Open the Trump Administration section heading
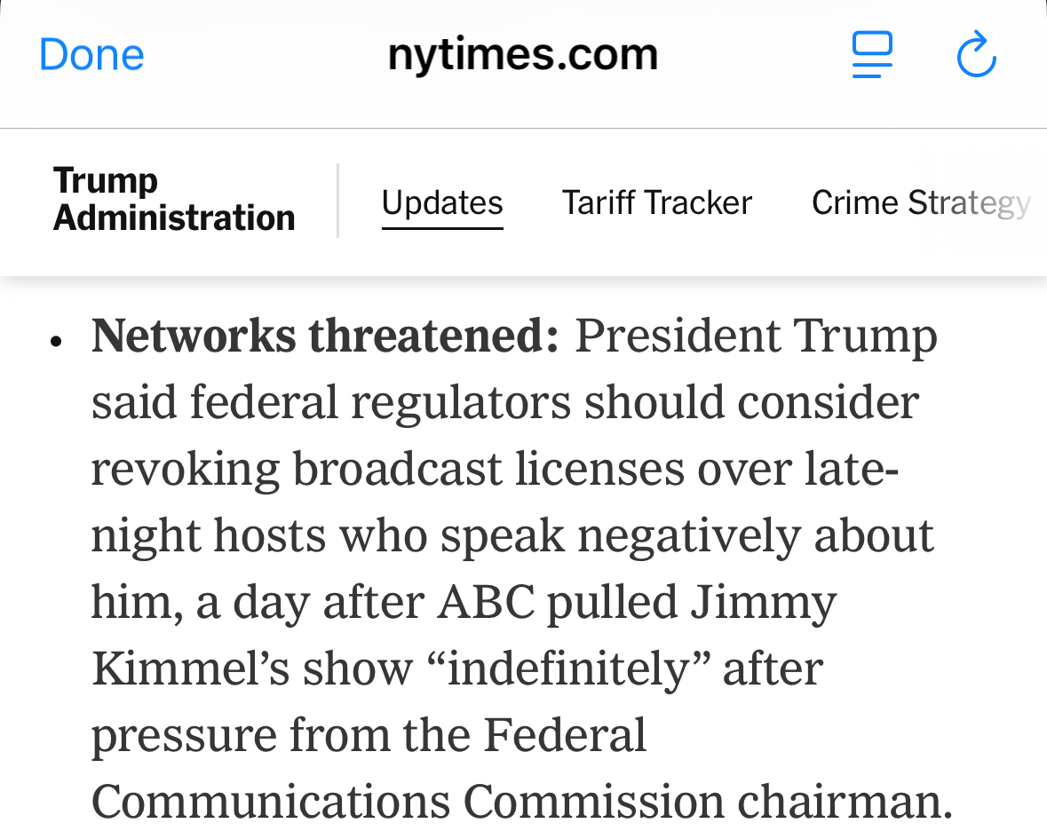This screenshot has width=1047, height=839. coord(174,200)
